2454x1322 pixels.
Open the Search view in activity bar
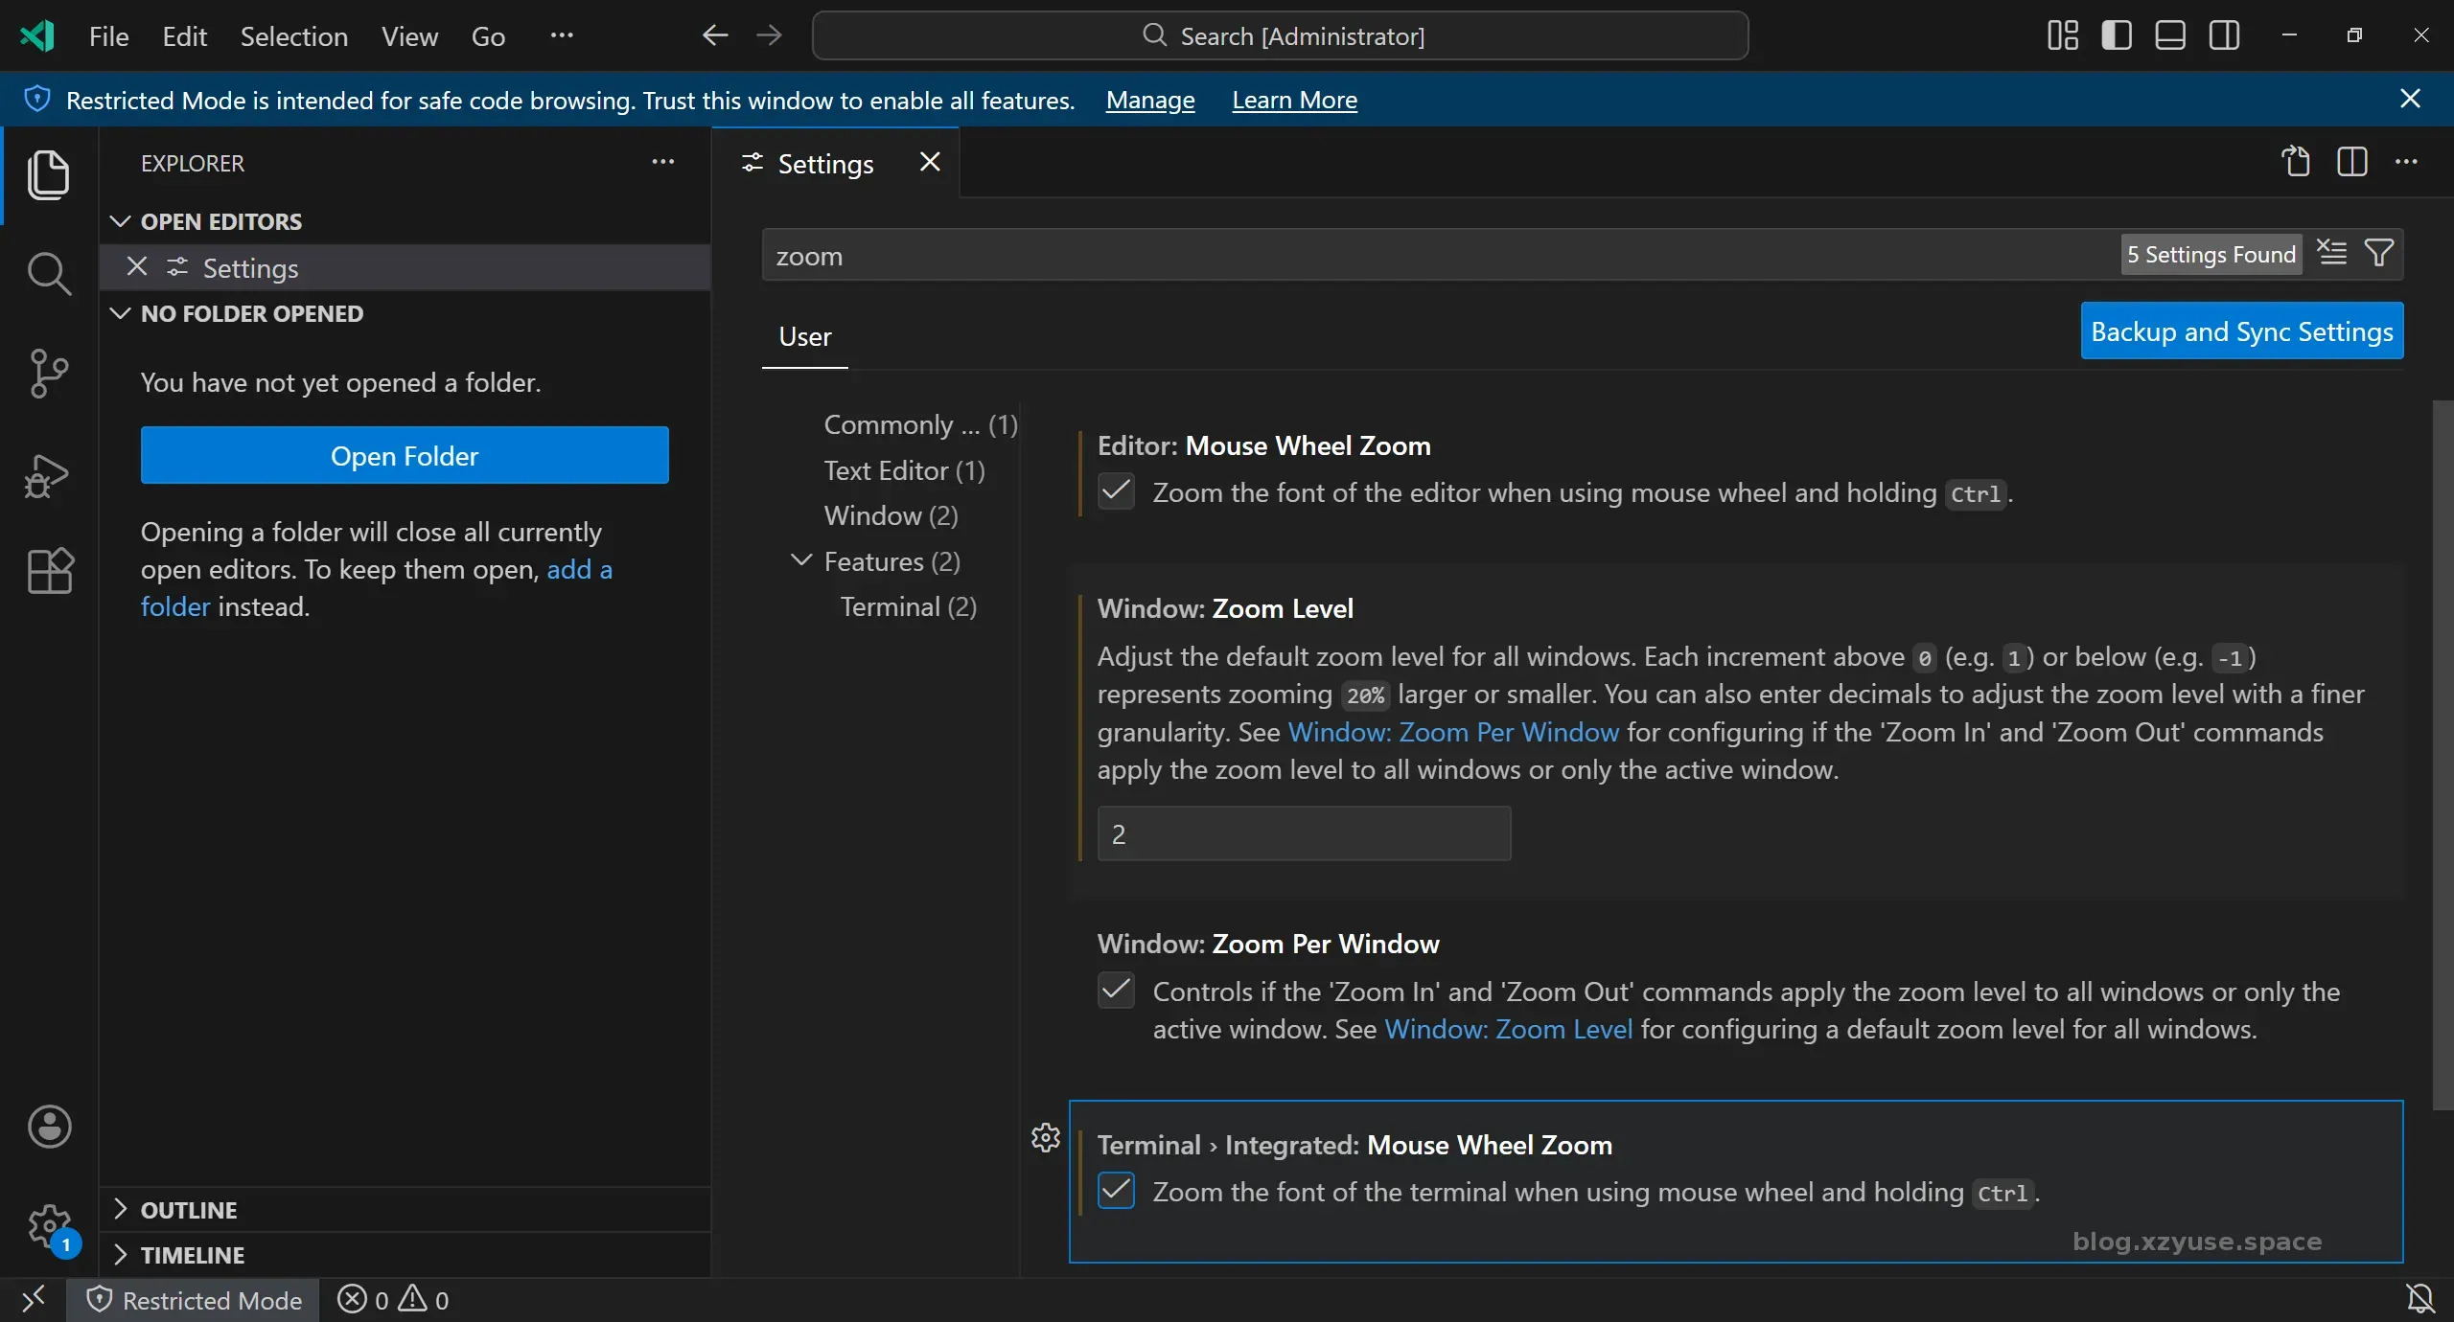48,275
